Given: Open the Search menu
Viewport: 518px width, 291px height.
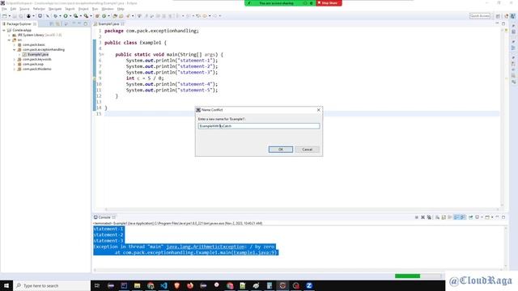Looking at the screenshot, I should pos(70,9).
